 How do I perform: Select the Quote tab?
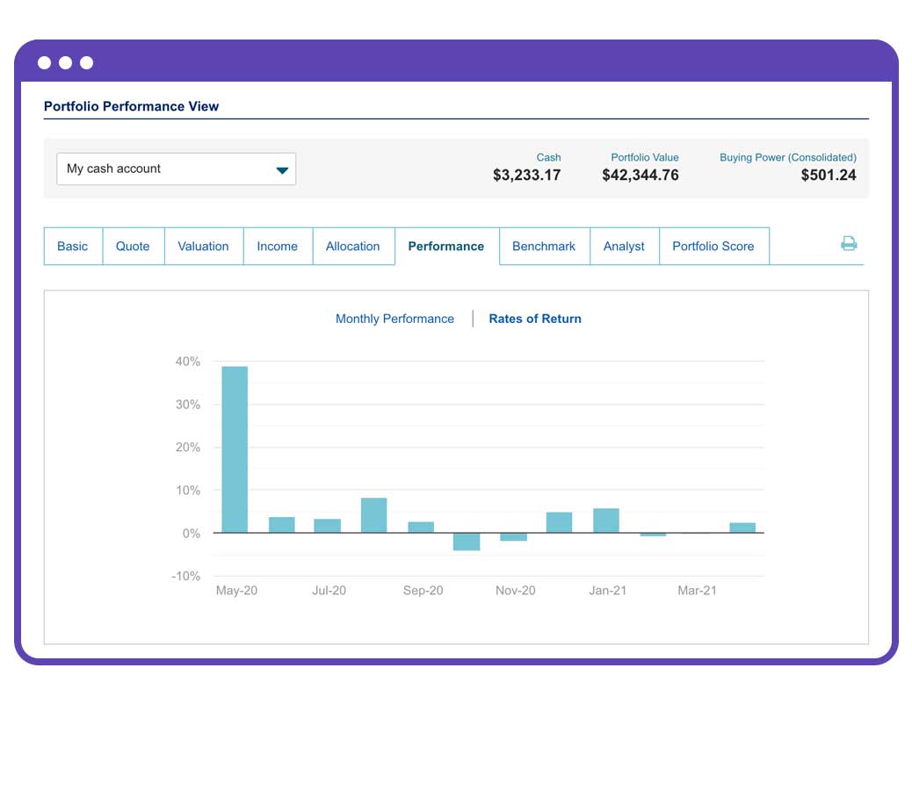click(x=133, y=247)
